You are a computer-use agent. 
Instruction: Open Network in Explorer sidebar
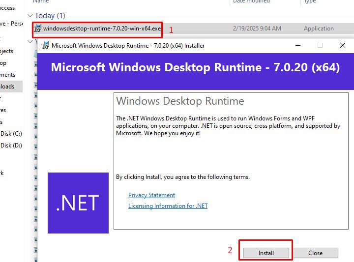click(x=2, y=173)
